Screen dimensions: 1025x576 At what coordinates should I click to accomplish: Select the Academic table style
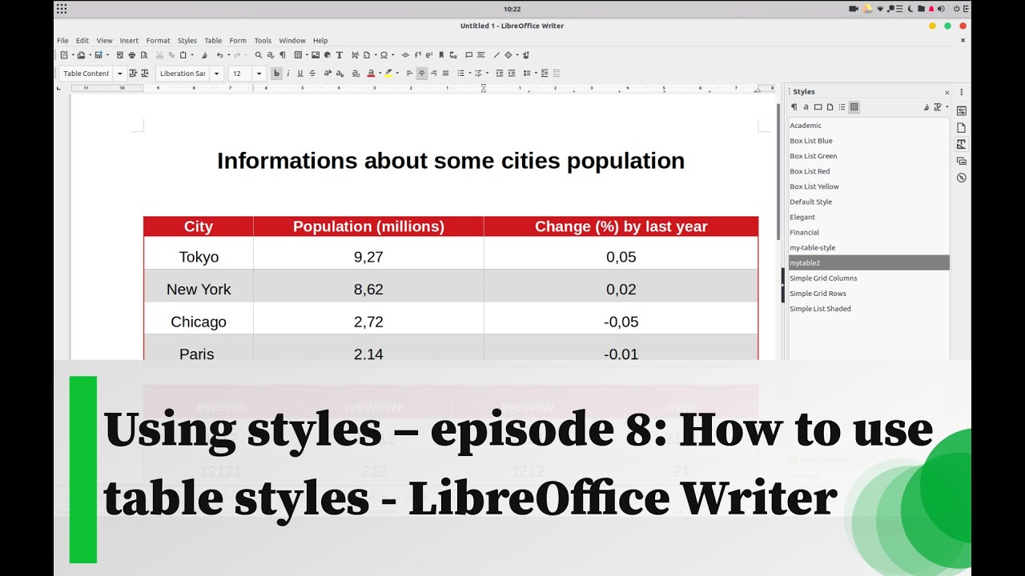(869, 126)
